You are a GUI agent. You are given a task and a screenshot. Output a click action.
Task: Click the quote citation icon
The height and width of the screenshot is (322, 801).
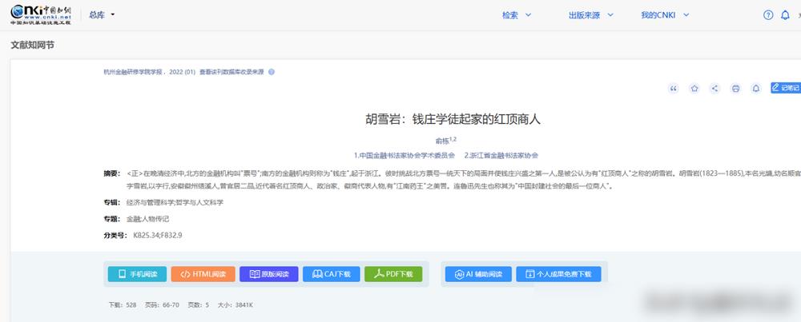(x=674, y=89)
